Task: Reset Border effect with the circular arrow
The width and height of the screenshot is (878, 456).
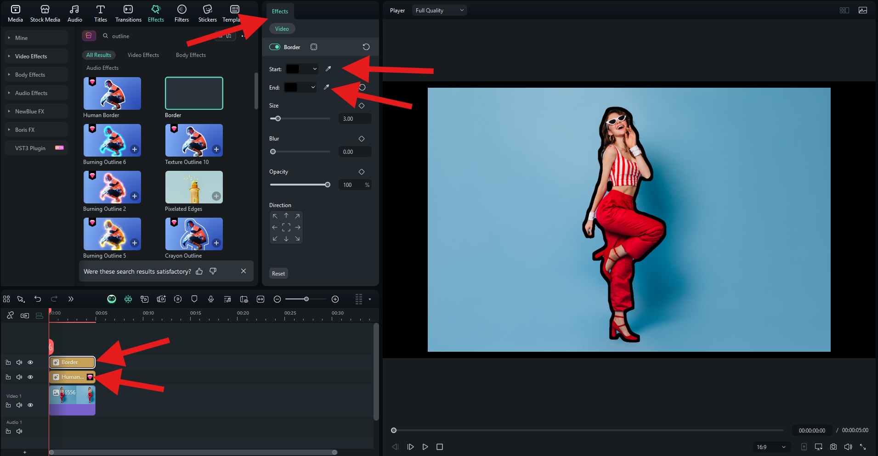Action: [366, 47]
